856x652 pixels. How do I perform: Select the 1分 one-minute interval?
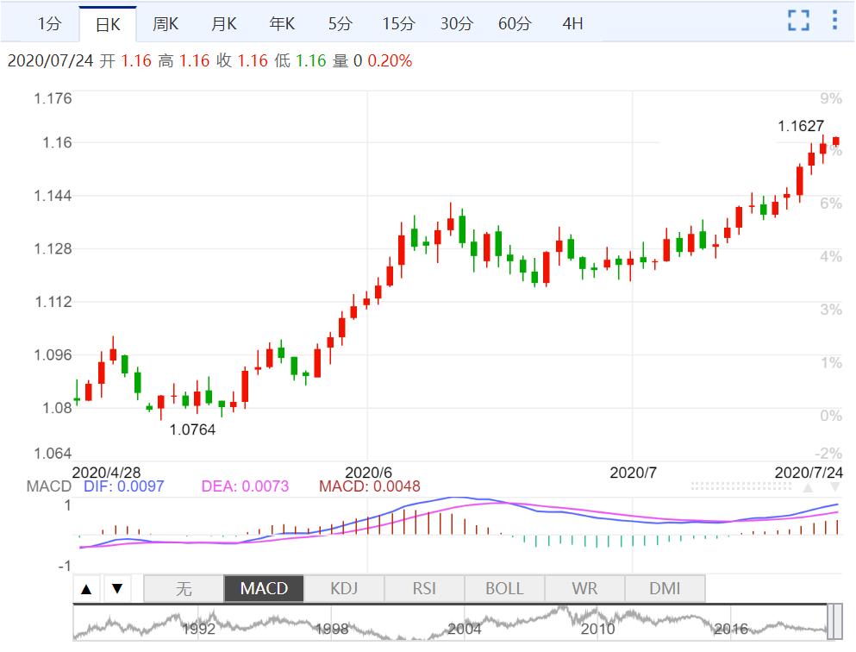[49, 24]
